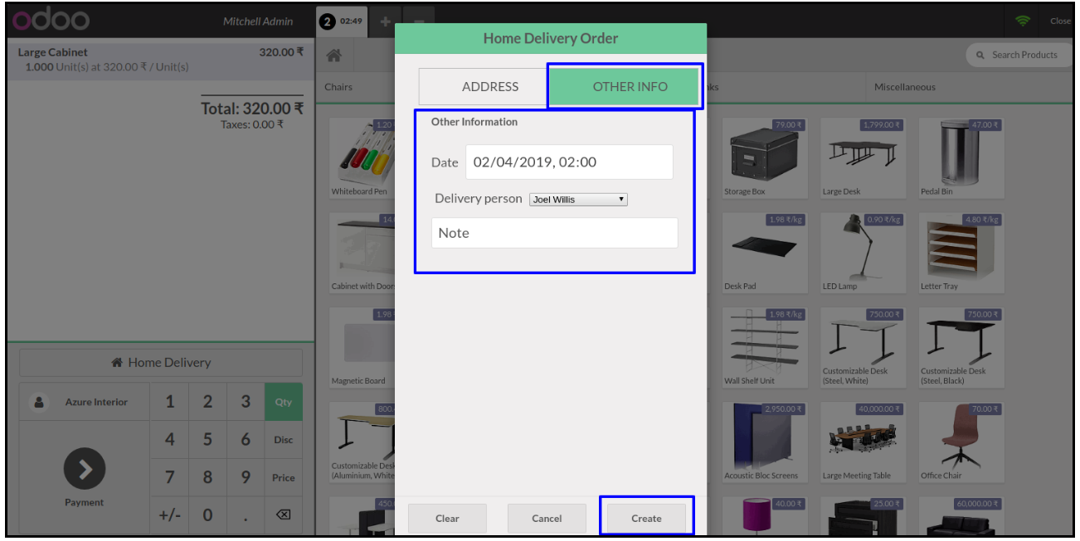Switch numpad to Disc mode
Image resolution: width=1080 pixels, height=541 pixels.
point(284,440)
